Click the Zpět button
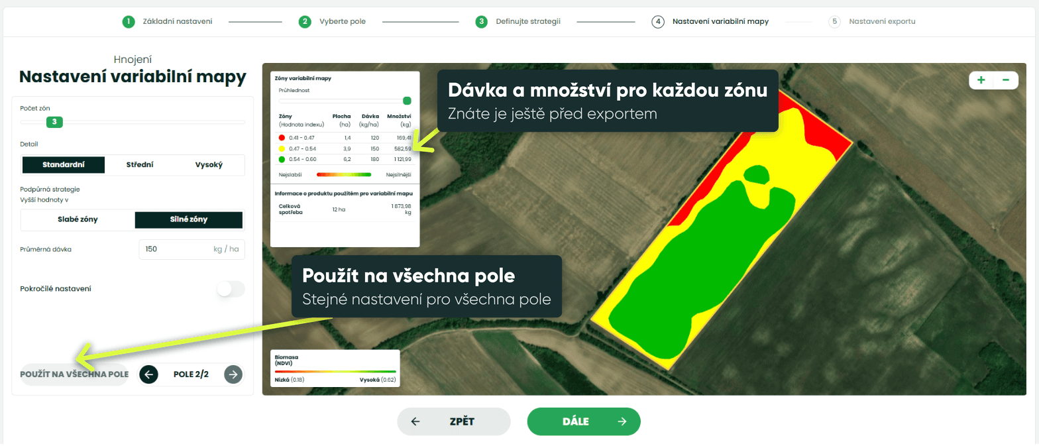Viewport: 1039px width, 448px height. 454,421
